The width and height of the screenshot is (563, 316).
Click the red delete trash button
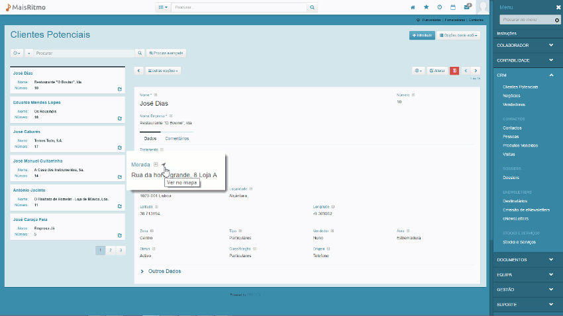[x=454, y=71]
